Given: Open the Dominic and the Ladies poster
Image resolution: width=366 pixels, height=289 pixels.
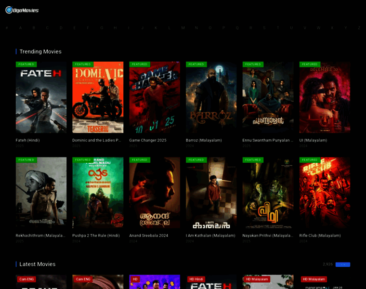Looking at the screenshot, I should point(98,97).
